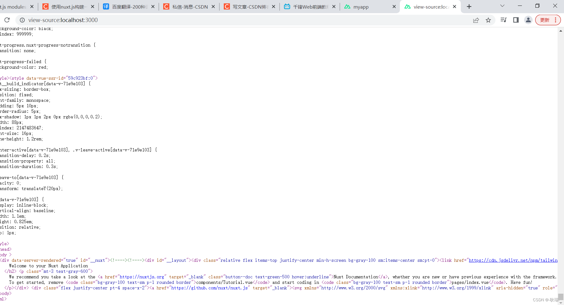The width and height of the screenshot is (564, 305).
Task: View site information icon in address bar
Action: pos(22,20)
